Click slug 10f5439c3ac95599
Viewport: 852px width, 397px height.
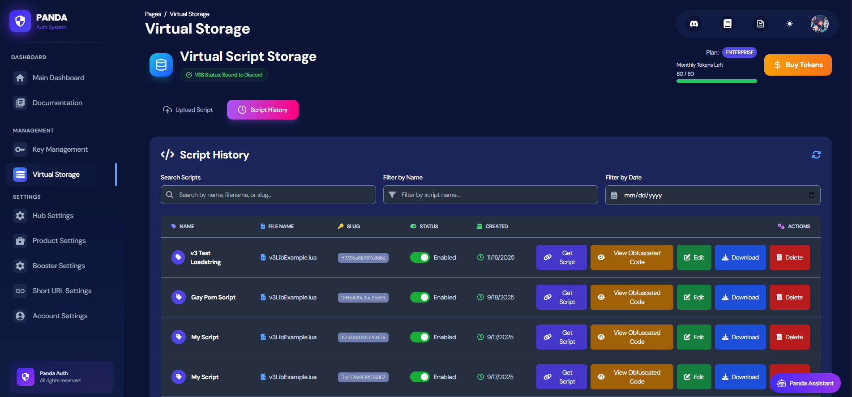tap(363, 298)
